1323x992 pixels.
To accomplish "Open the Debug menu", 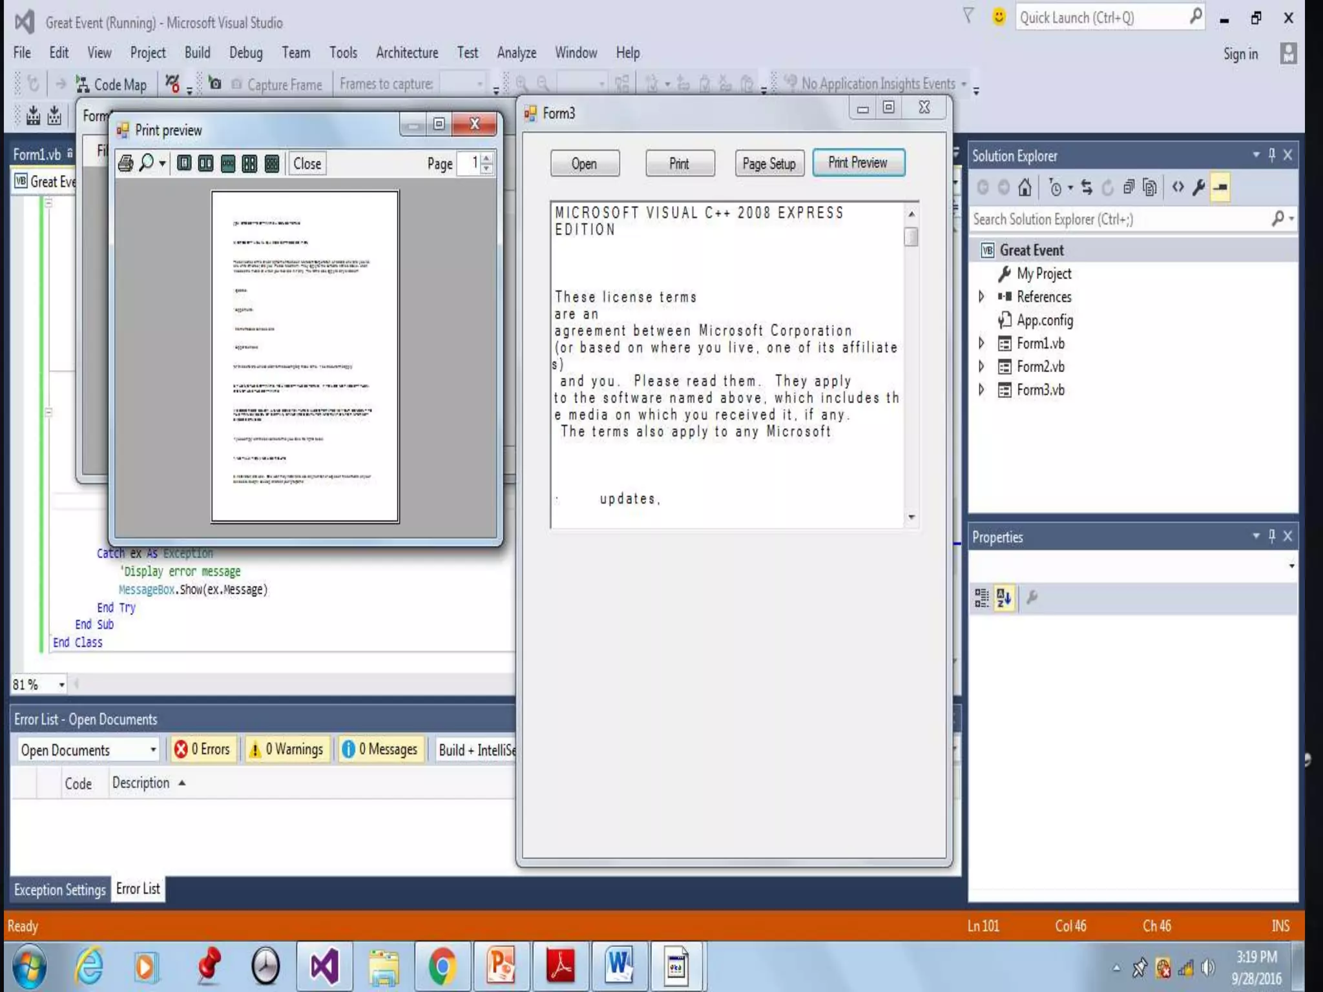I will [x=245, y=53].
